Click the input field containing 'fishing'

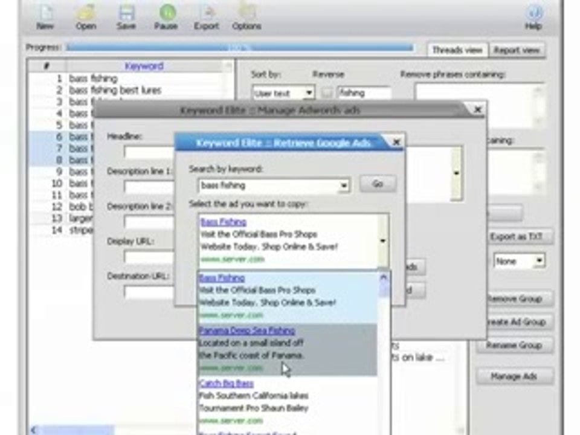click(364, 93)
